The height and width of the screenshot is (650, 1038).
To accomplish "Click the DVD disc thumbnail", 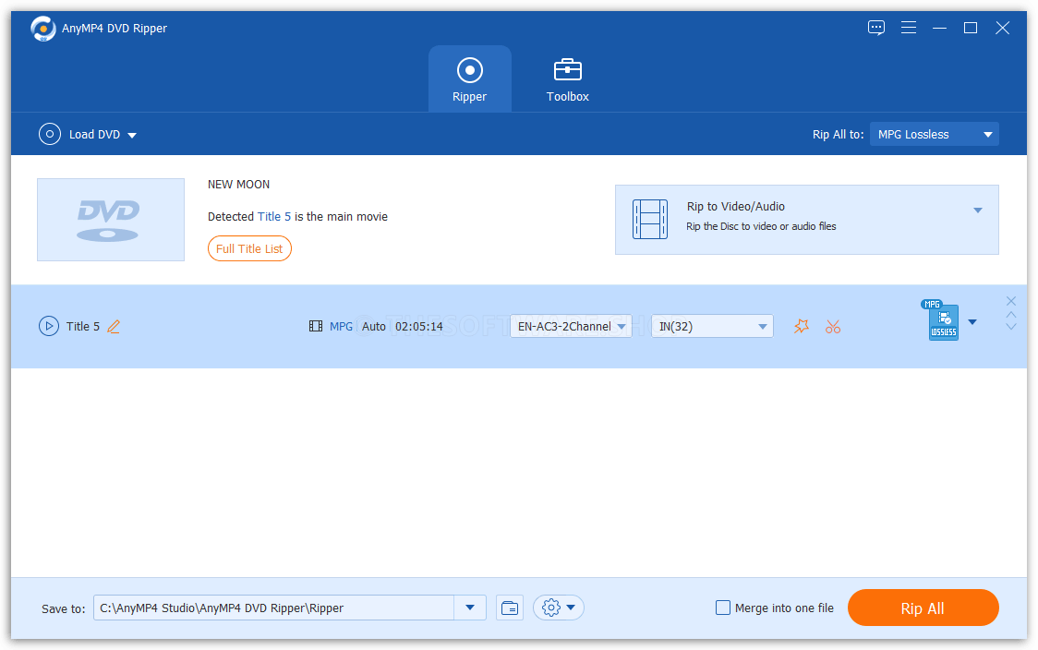I will (x=111, y=220).
